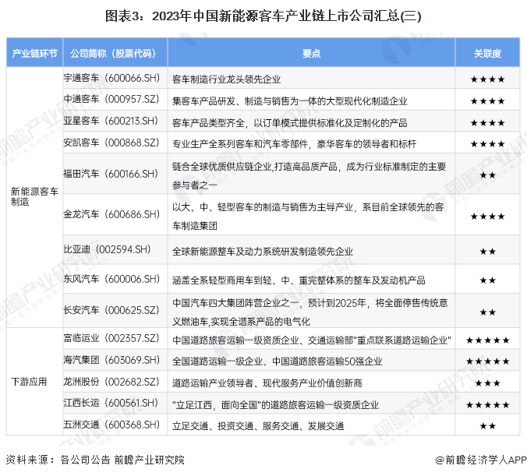
Task: Click the description starting 专业生产全系列客车
Action: [295, 144]
